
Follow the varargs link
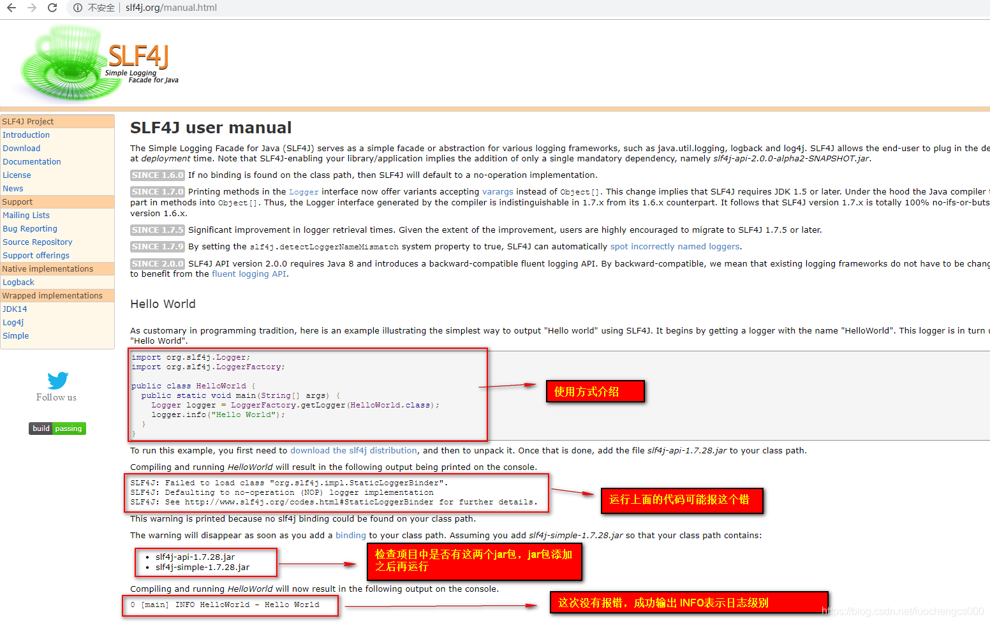[x=498, y=191]
